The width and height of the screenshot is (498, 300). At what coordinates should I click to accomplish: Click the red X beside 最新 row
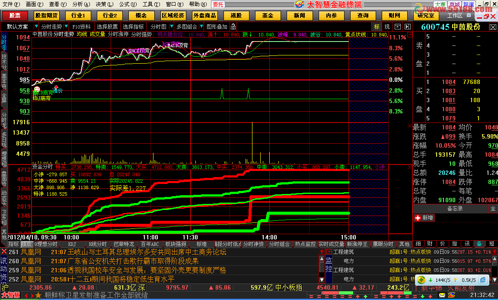click(x=409, y=126)
